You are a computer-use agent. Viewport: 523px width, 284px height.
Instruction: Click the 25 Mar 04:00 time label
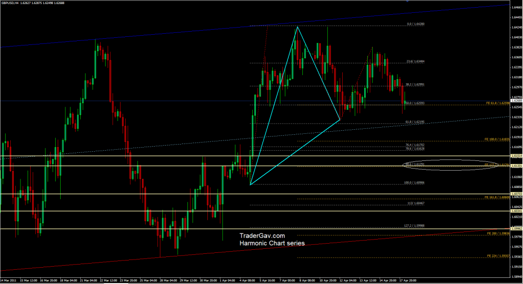tap(149, 280)
